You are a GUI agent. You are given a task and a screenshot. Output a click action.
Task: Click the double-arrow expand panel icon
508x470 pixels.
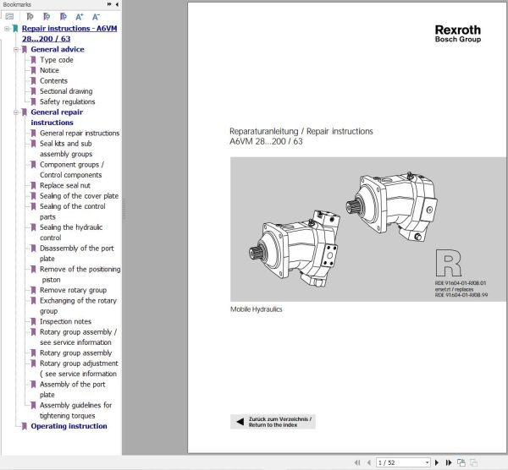click(109, 4)
